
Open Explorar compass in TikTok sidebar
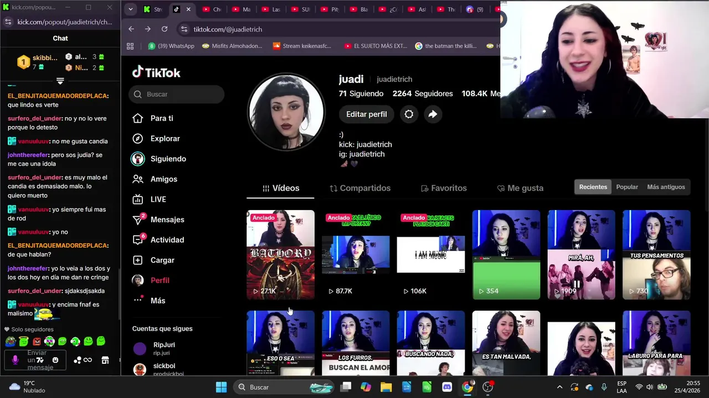click(156, 139)
